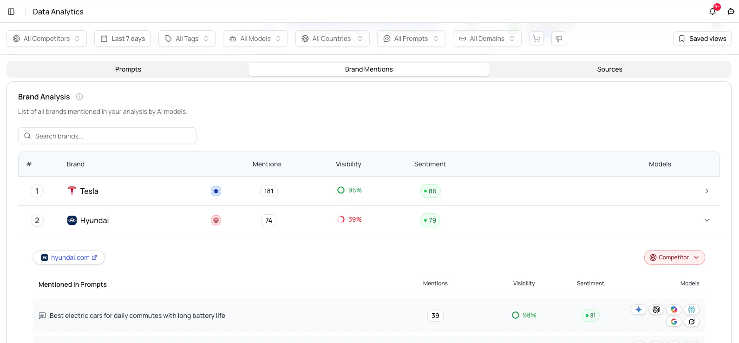Toggle the sidebar panel icon
This screenshot has height=343, width=739.
click(11, 12)
